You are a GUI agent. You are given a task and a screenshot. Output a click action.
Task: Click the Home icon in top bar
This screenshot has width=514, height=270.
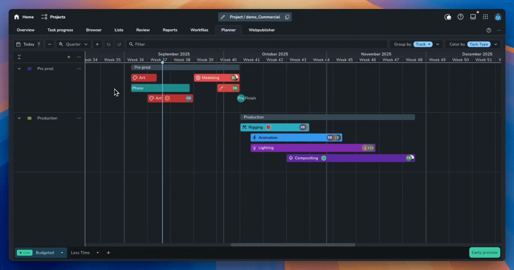[x=16, y=17]
